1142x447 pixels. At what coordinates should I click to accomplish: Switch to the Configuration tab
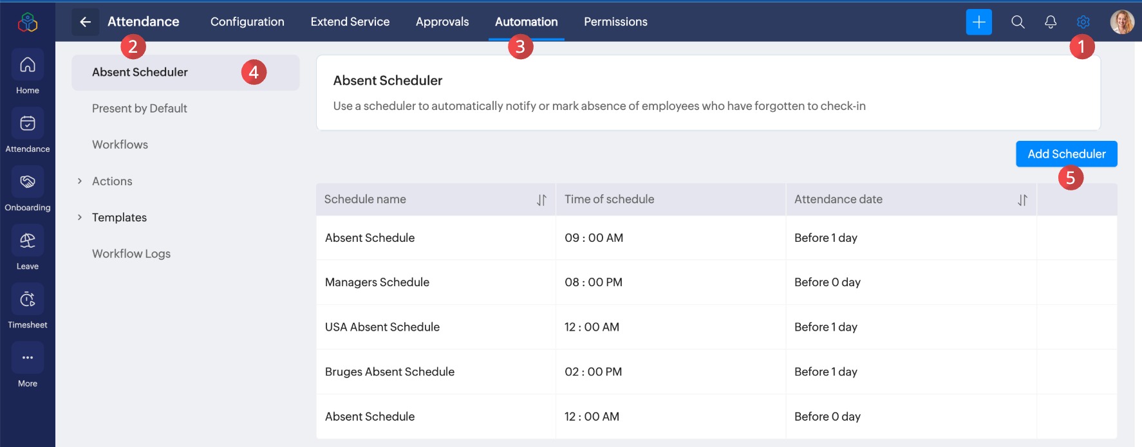[x=247, y=22]
